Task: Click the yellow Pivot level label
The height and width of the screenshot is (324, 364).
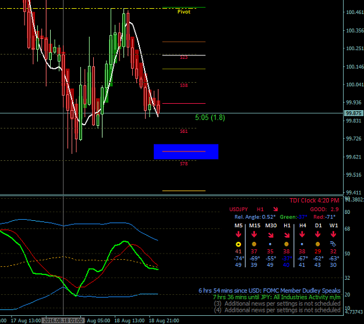Action: point(184,12)
